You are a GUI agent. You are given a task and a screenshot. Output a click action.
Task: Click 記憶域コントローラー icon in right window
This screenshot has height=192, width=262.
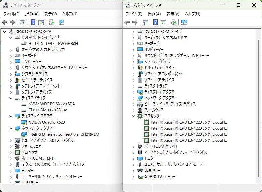[x=140, y=177]
